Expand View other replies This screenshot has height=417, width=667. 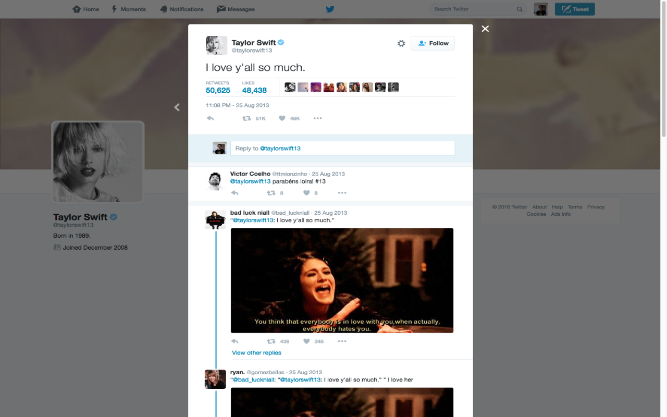(256, 353)
